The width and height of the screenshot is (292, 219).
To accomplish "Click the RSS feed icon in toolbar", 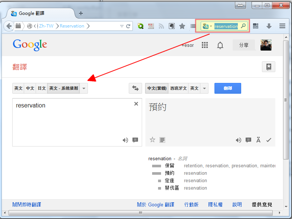I will tap(161, 26).
